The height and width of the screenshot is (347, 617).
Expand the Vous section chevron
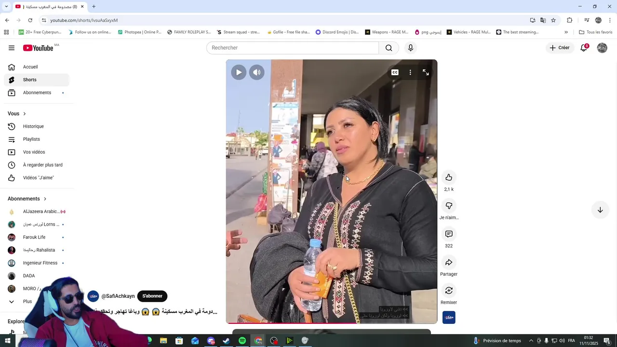(25, 114)
